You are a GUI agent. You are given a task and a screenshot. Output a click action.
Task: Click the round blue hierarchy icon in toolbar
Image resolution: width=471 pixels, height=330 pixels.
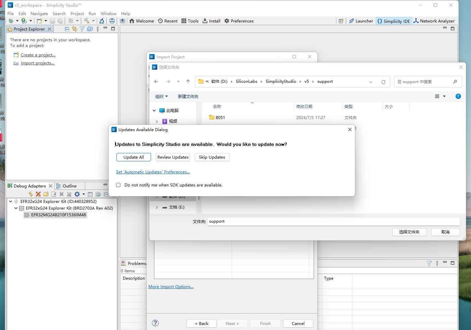click(112, 21)
